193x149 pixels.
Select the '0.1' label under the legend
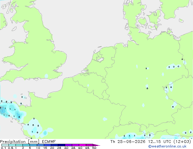(3, 148)
